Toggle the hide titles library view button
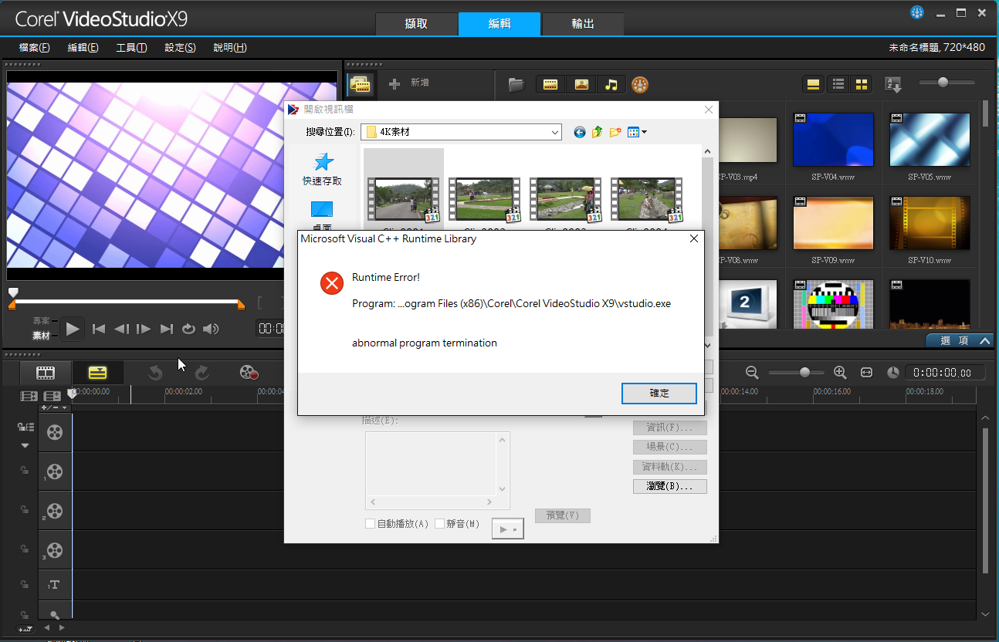The height and width of the screenshot is (642, 999). [813, 83]
